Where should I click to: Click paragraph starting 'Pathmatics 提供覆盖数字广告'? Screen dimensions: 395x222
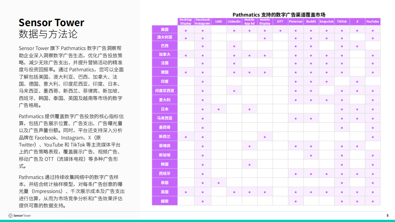click(71, 141)
